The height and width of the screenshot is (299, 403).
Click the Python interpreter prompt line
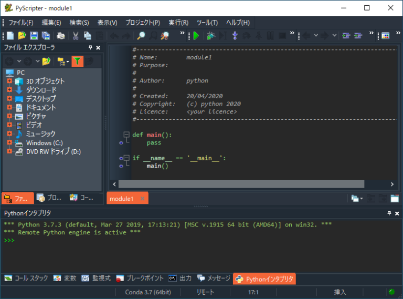(157, 241)
